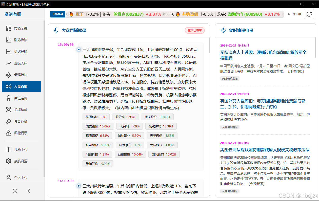
Task: Click the 集合竞价 gavel icon
Action: pos(9,121)
